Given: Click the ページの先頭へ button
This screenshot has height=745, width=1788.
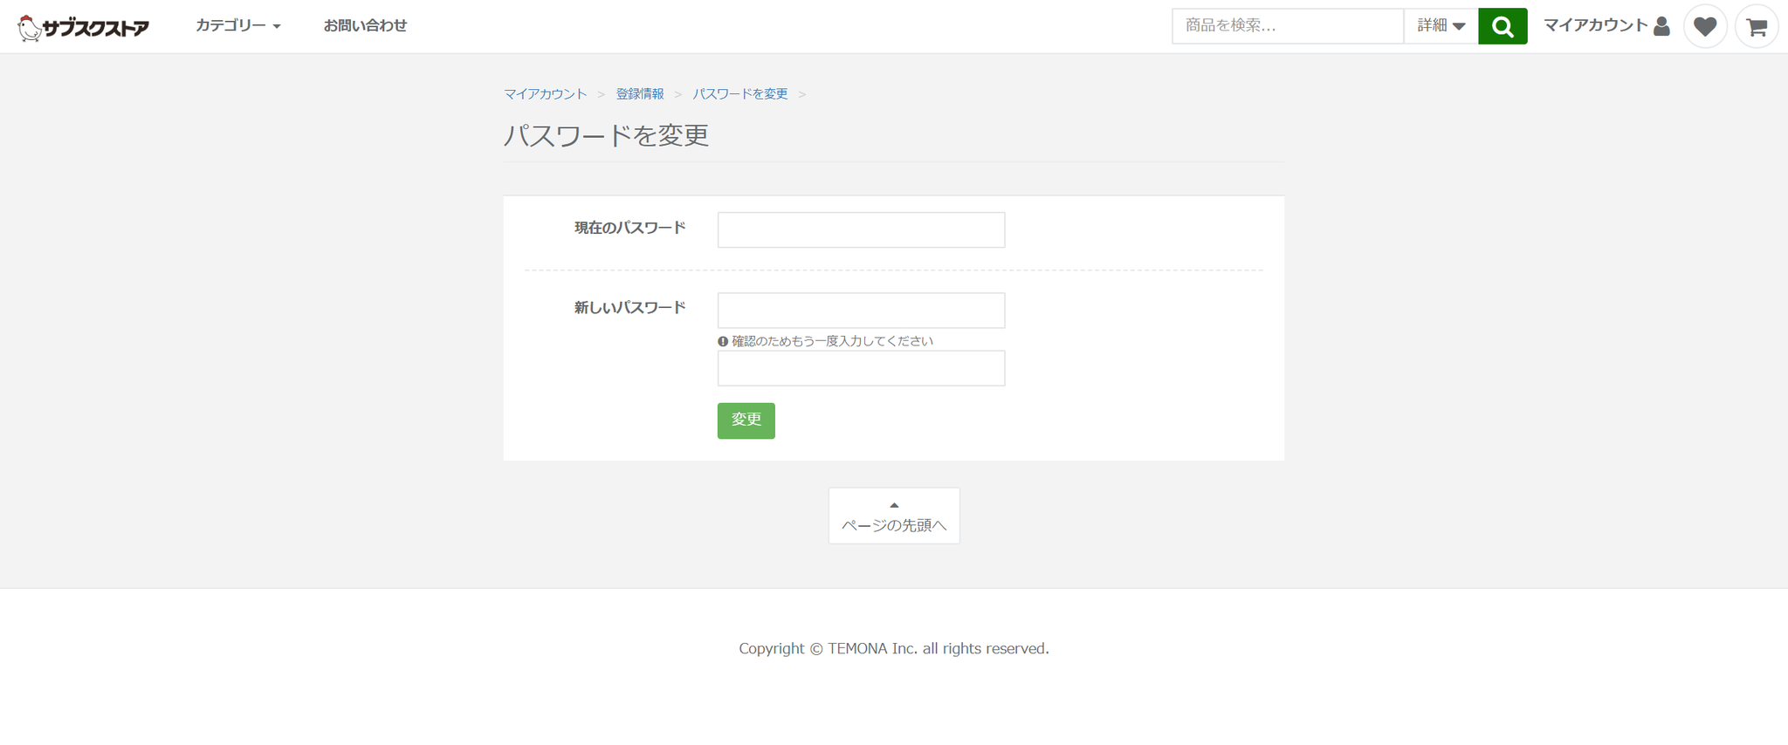Looking at the screenshot, I should (894, 516).
